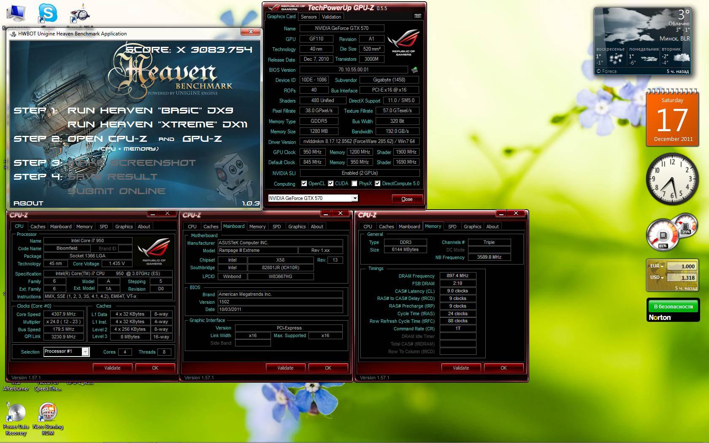Click the BIOS save chip icon in GPU-Z
Screen dimensions: 709x443
click(414, 70)
